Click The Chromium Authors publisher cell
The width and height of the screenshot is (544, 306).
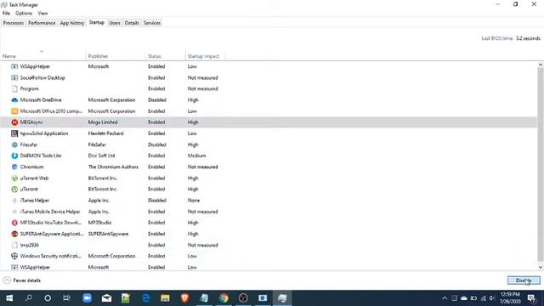click(x=113, y=167)
